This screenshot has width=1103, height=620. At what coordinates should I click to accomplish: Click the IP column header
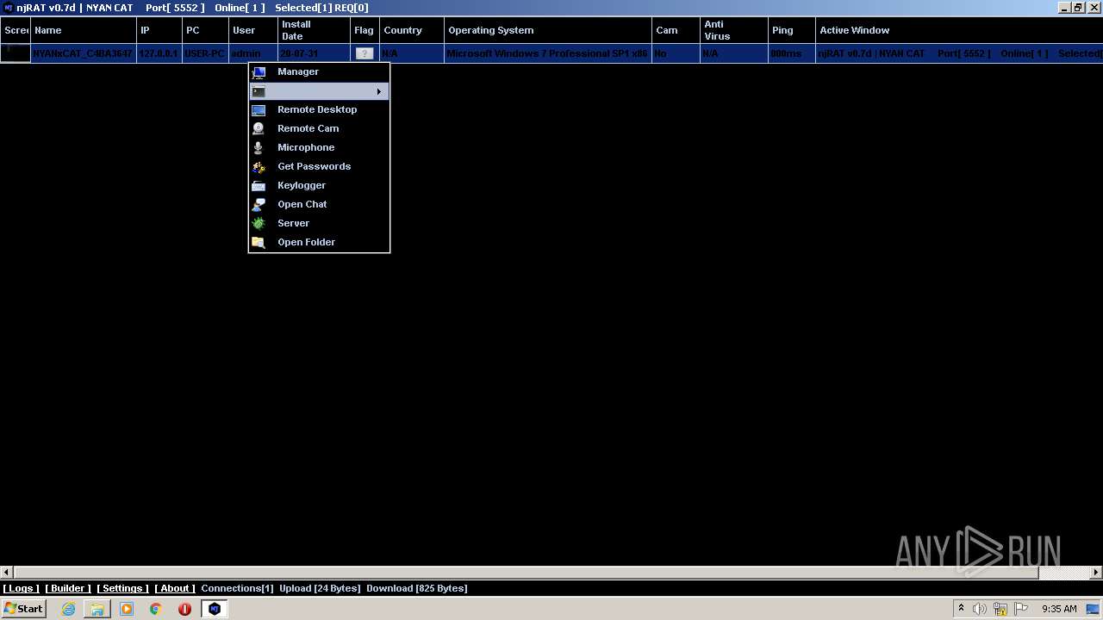coord(159,30)
